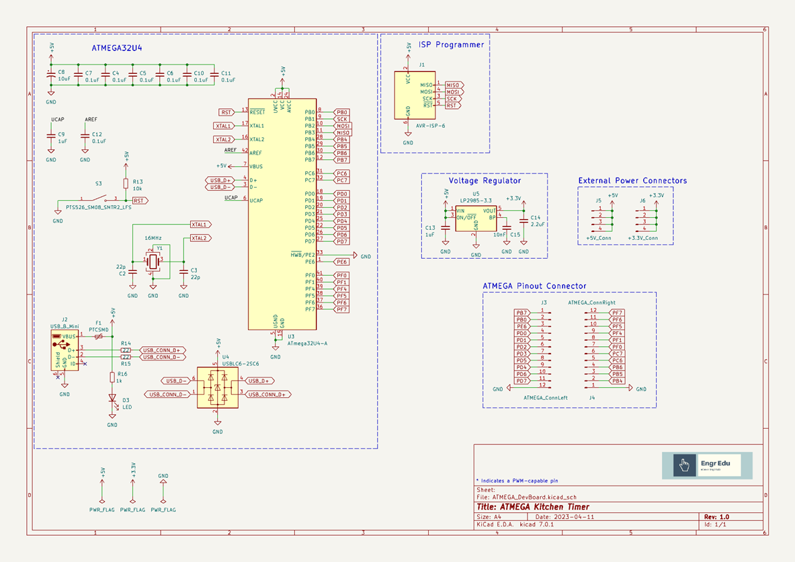Click the AVR-ISP-6 J1 programmer connector
The width and height of the screenshot is (795, 562).
415,95
